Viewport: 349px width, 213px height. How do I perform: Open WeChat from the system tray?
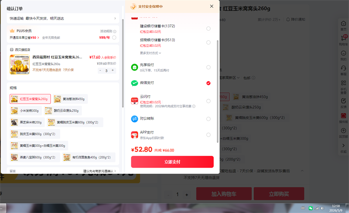311,208
